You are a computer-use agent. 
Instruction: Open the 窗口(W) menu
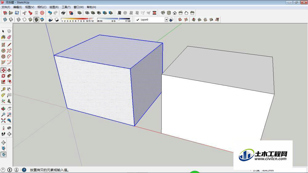(x=79, y=7)
